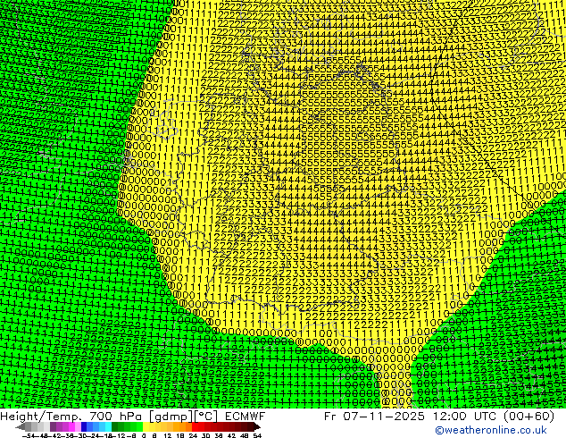Click the '54' legend scale value
Viewport: 566px width, 438px height.
258,436
